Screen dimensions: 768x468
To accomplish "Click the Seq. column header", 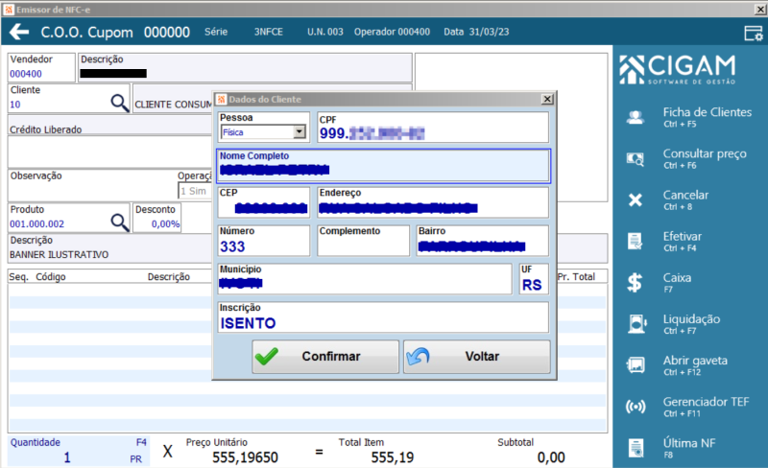I will pyautogui.click(x=18, y=276).
